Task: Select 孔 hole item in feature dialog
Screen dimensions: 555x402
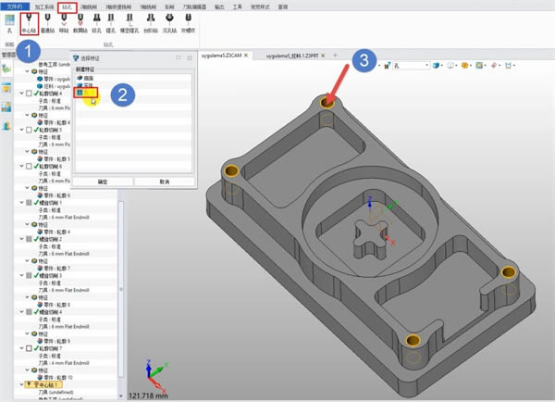Action: (85, 93)
